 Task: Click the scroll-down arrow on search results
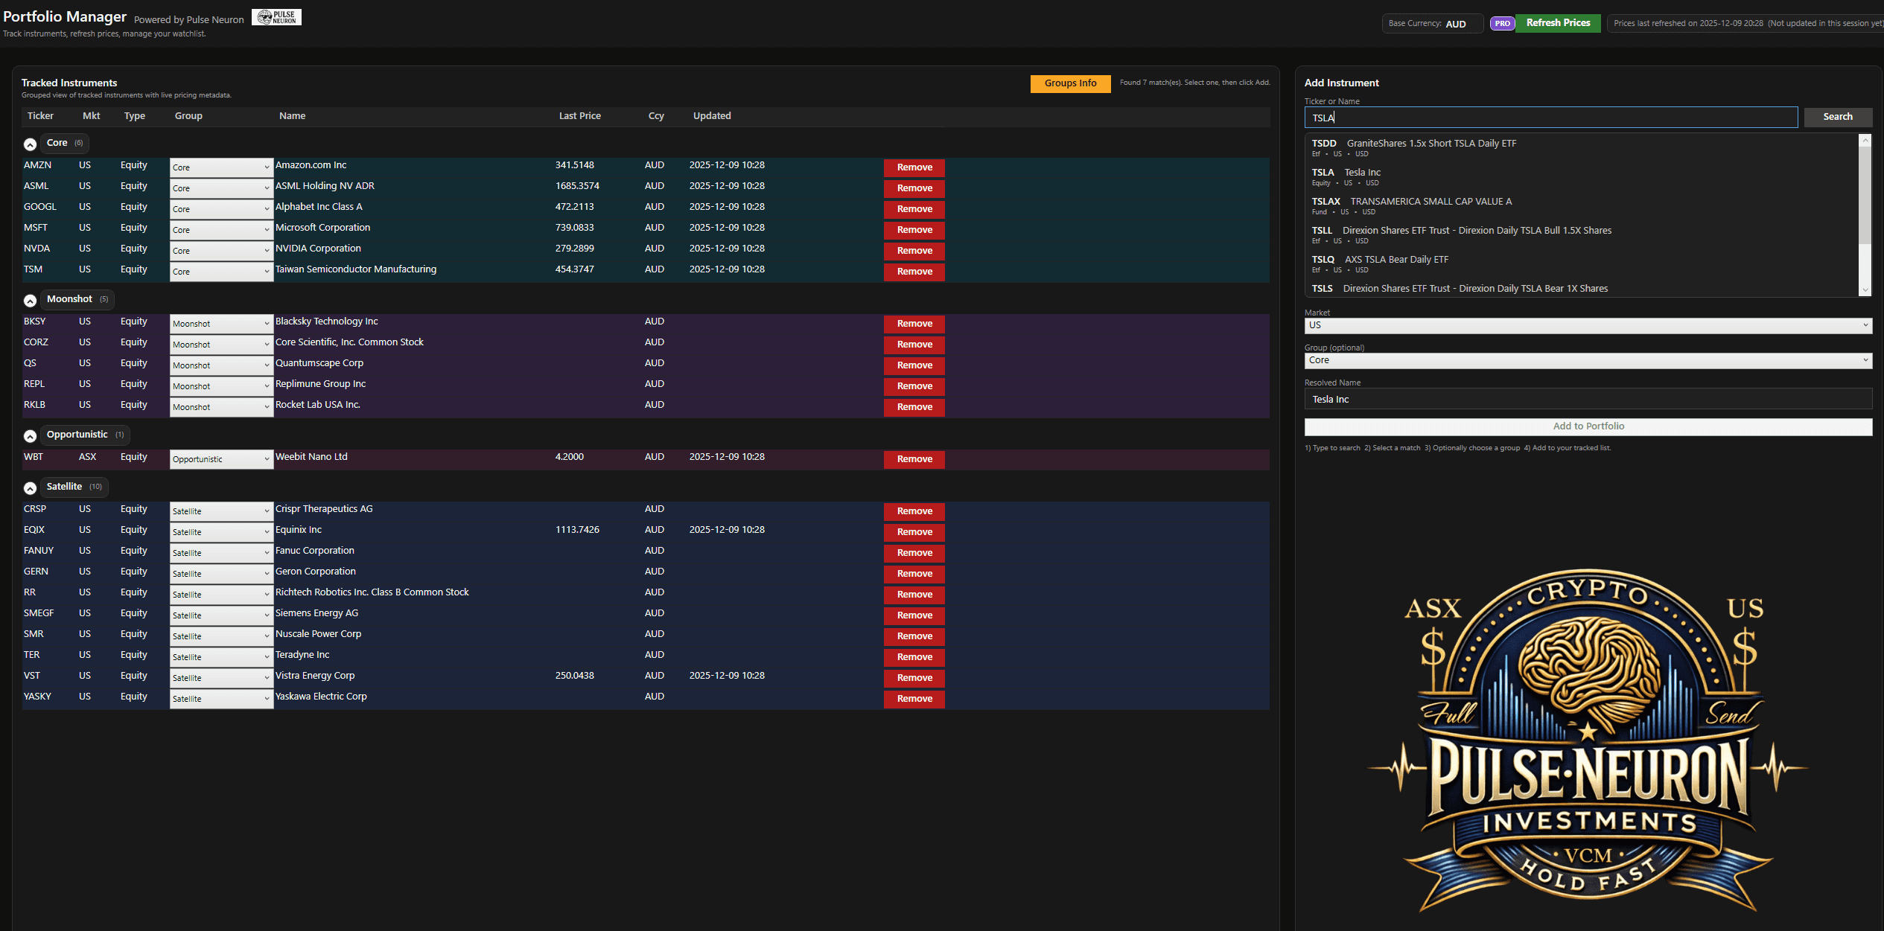coord(1865,289)
